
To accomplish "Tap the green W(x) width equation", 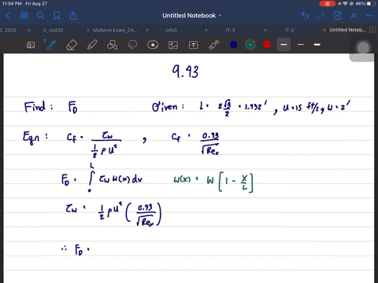I will [x=213, y=182].
